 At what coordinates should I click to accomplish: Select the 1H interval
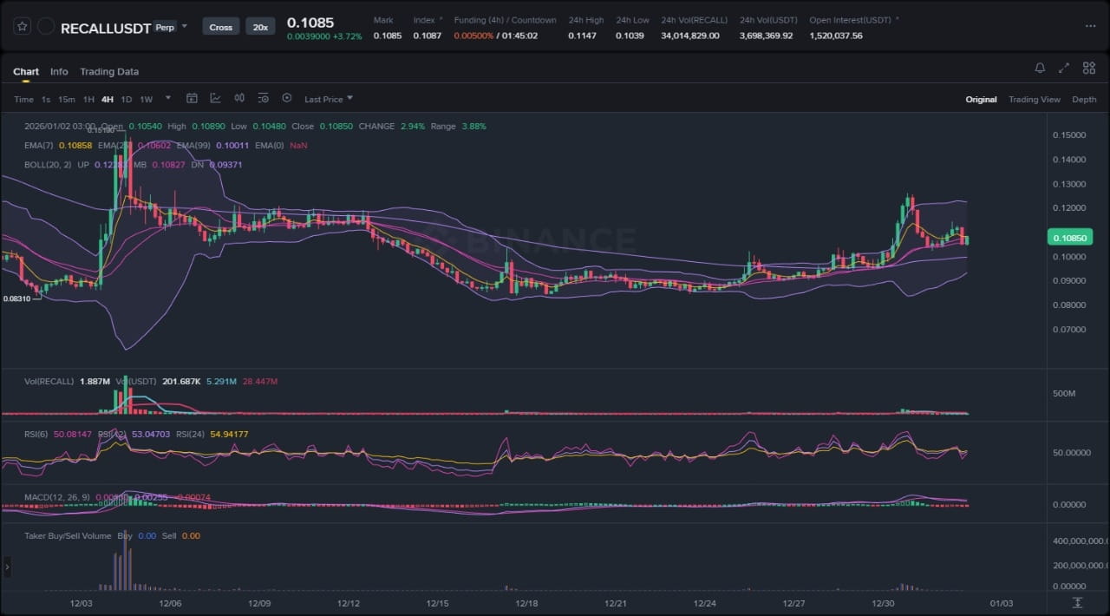tap(88, 99)
